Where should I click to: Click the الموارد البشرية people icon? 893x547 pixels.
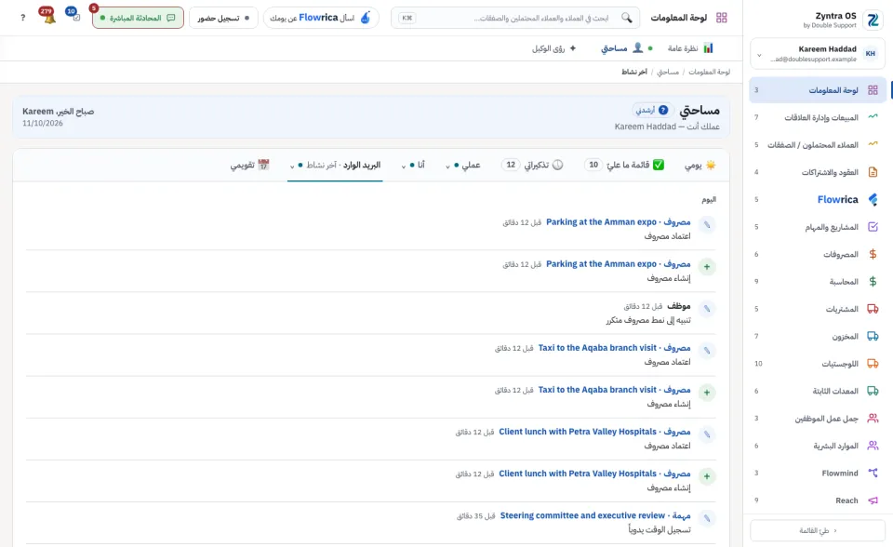(873, 445)
